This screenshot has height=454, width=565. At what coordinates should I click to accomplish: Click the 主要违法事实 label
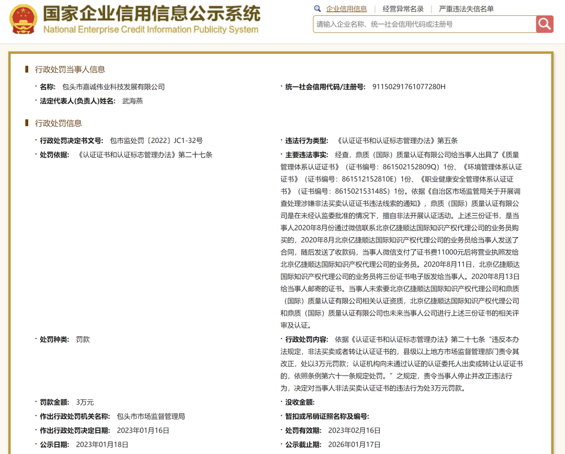click(x=306, y=154)
